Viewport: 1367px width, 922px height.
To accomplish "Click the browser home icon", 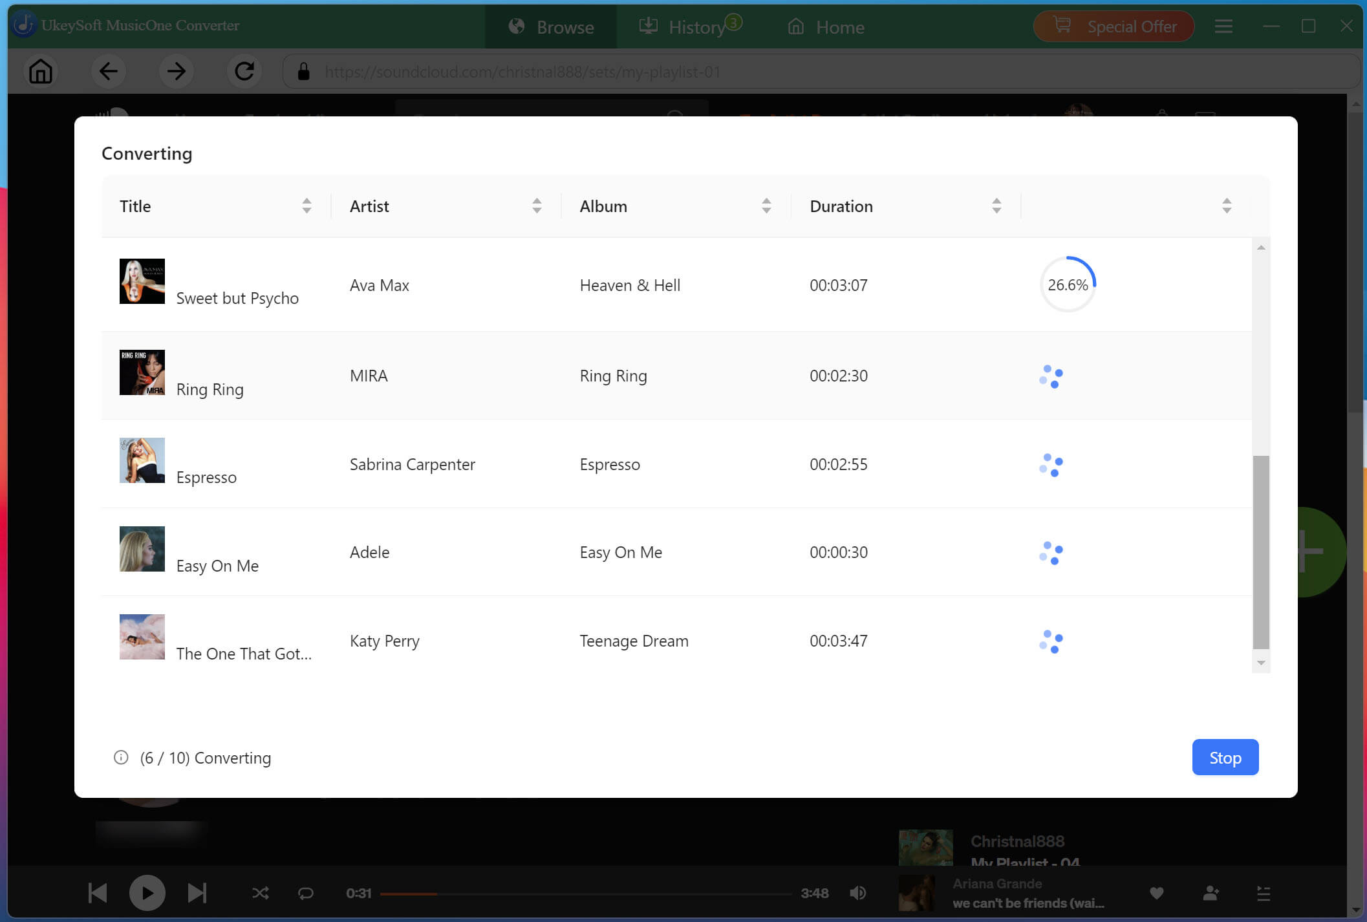I will (x=40, y=71).
